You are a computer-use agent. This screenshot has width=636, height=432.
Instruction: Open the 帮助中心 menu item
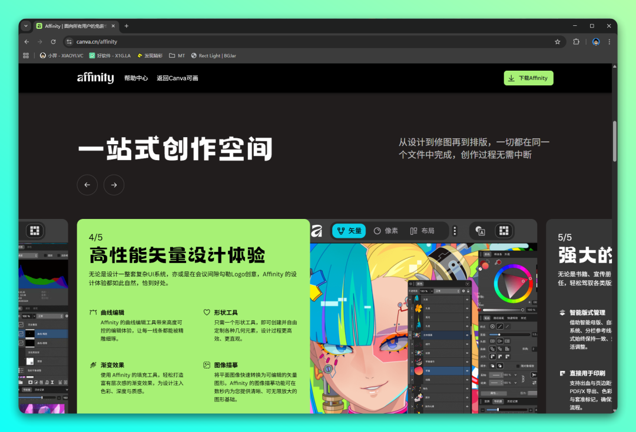(x=137, y=78)
